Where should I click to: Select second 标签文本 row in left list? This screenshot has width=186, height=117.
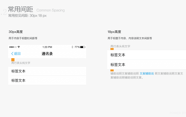click(x=47, y=80)
